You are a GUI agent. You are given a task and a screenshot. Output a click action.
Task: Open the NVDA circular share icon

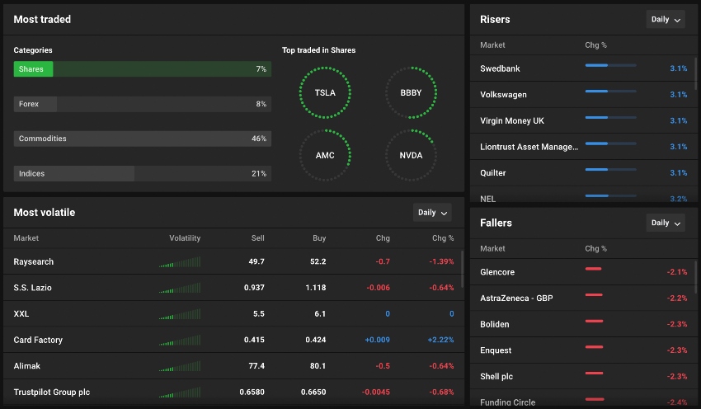pyautogui.click(x=411, y=155)
